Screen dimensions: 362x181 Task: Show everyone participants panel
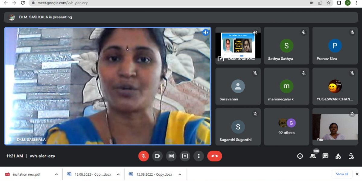point(313,156)
